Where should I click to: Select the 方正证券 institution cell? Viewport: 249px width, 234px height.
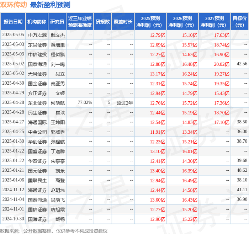click(37, 93)
